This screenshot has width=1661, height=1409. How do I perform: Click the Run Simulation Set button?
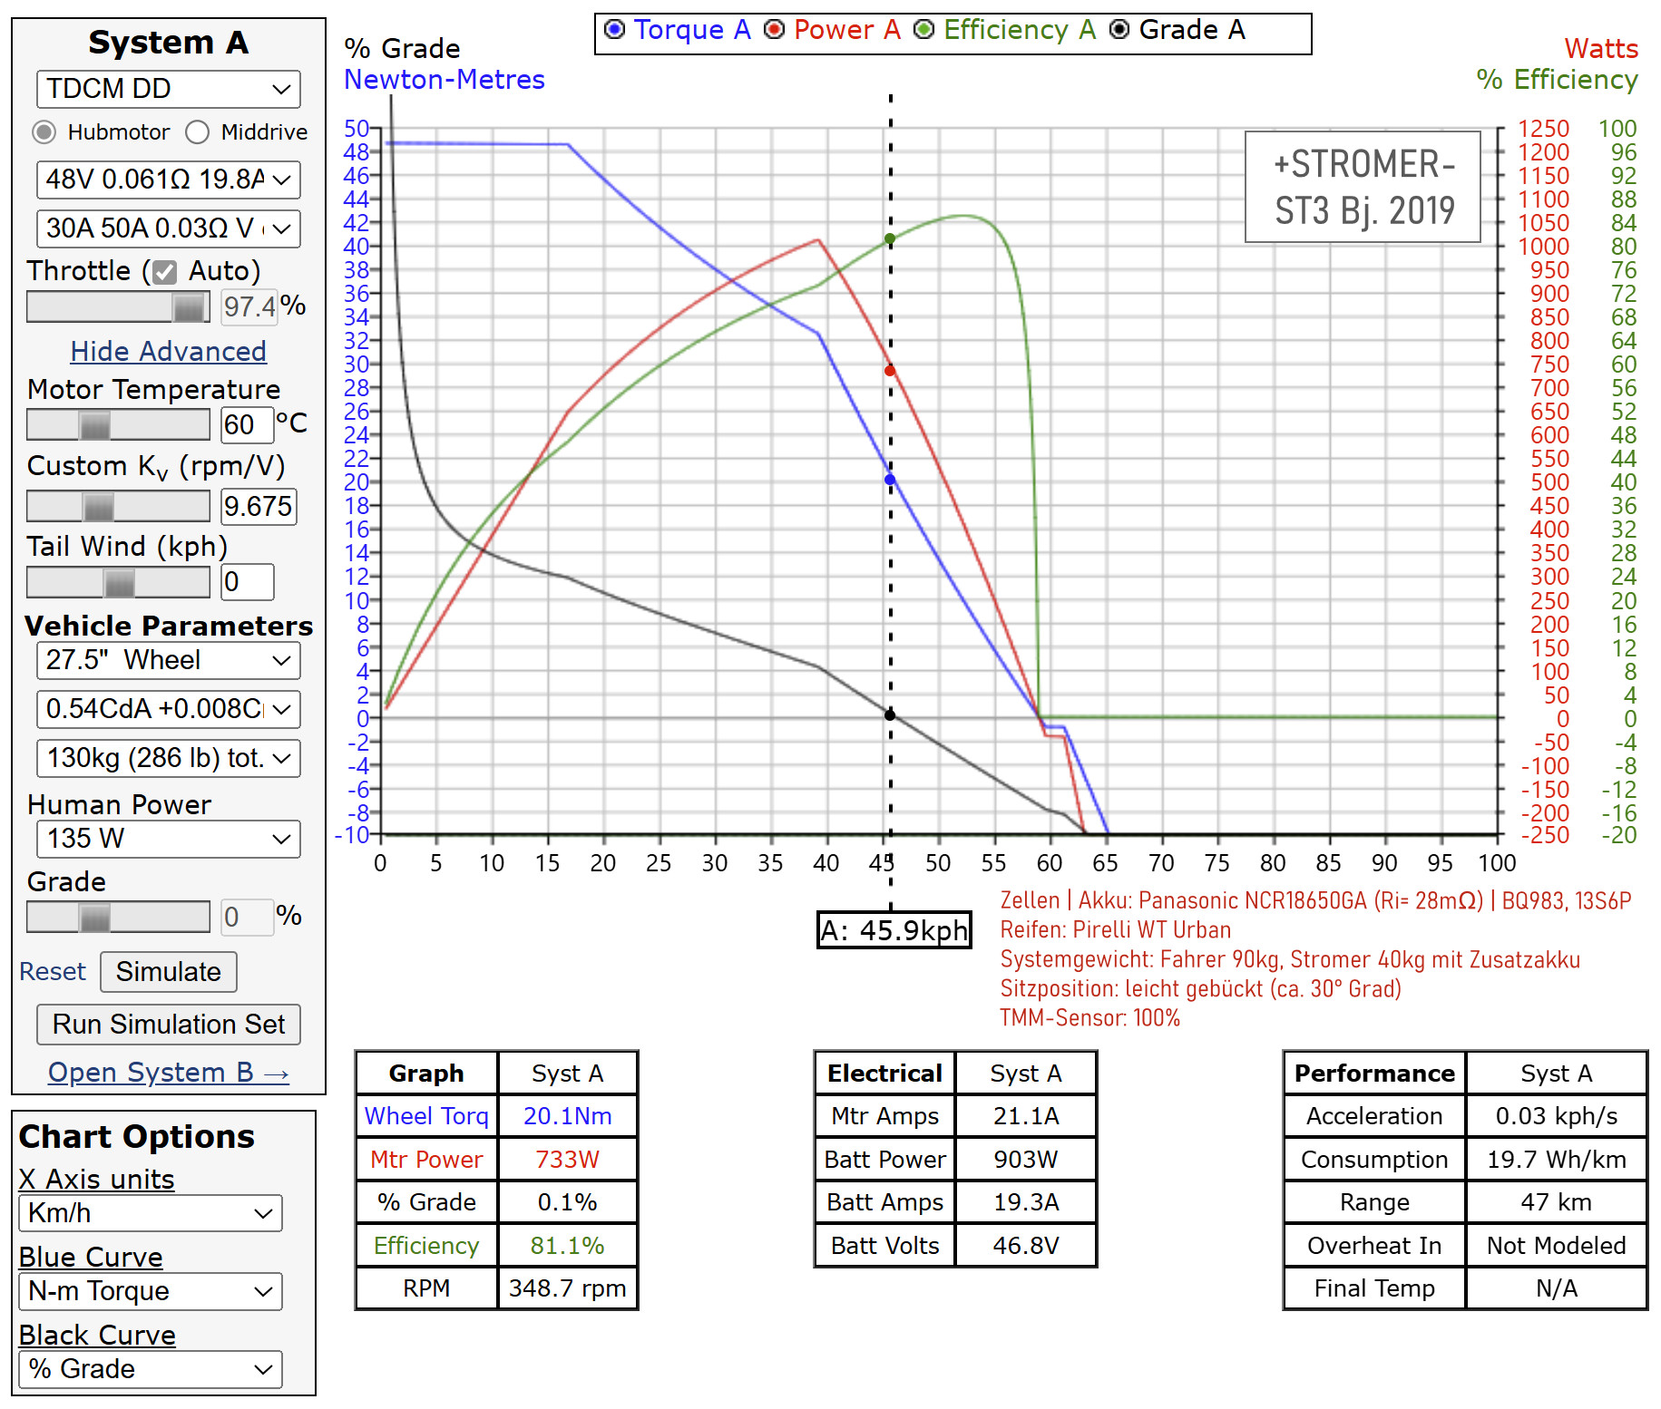(169, 1025)
